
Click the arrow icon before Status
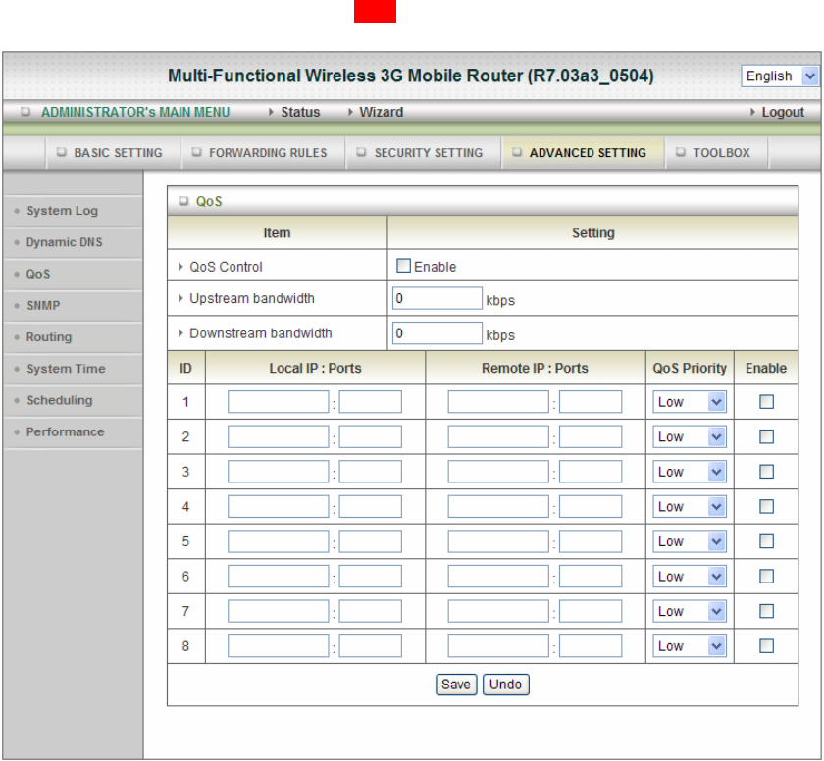(x=271, y=112)
